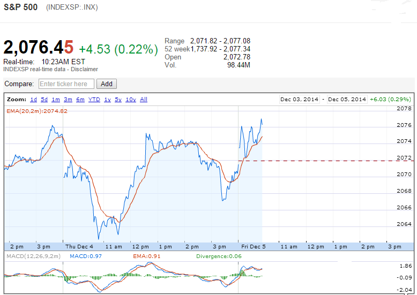The image size is (417, 295).
Task: Click the 2078 price axis label
Action: pos(404,109)
